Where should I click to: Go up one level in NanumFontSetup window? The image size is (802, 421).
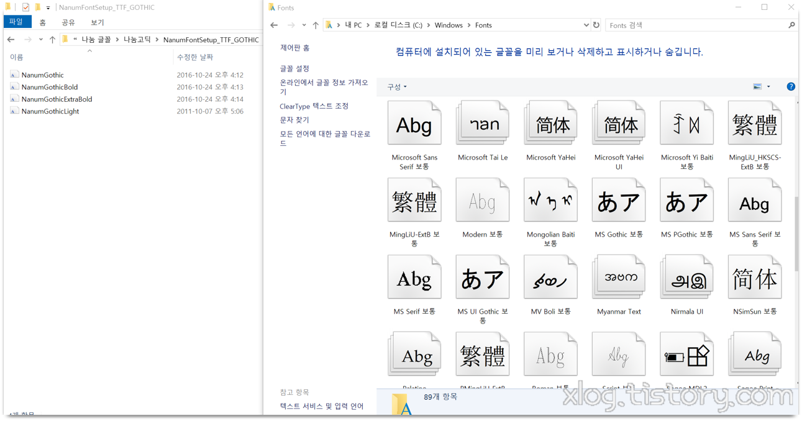[52, 40]
